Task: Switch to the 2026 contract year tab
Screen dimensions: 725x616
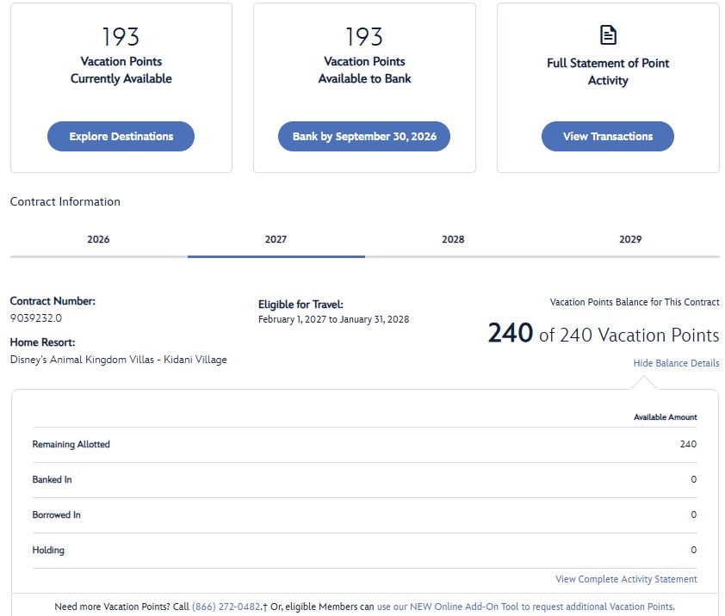Action: 98,239
